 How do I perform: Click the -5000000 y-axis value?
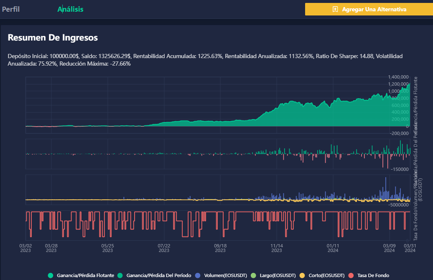398,205
